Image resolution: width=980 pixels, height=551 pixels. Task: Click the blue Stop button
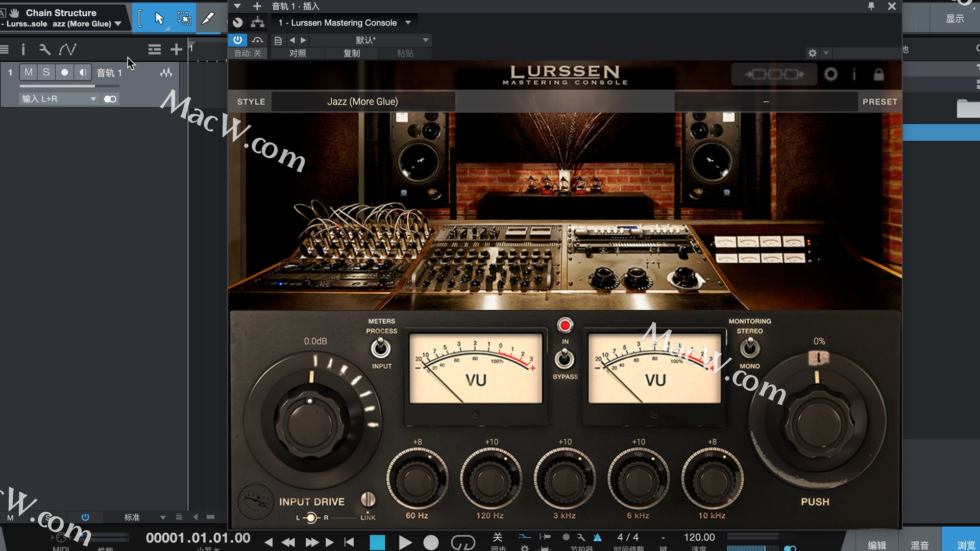click(x=377, y=542)
